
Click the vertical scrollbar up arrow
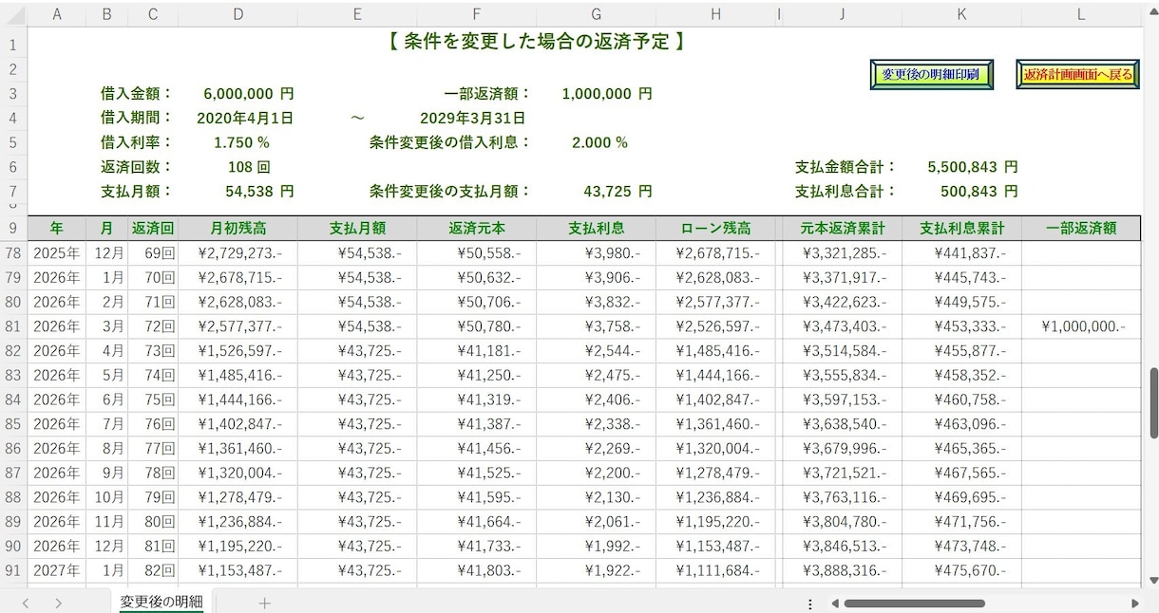[x=1153, y=11]
